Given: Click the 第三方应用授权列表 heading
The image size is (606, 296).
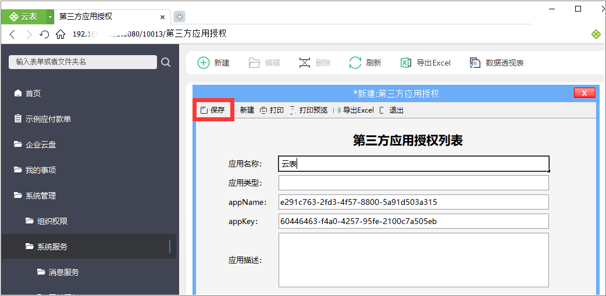Looking at the screenshot, I should [408, 141].
